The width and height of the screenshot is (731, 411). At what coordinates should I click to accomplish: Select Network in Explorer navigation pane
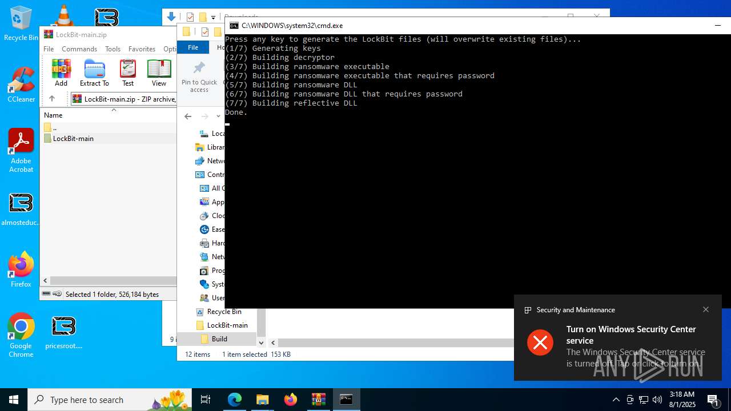210,161
